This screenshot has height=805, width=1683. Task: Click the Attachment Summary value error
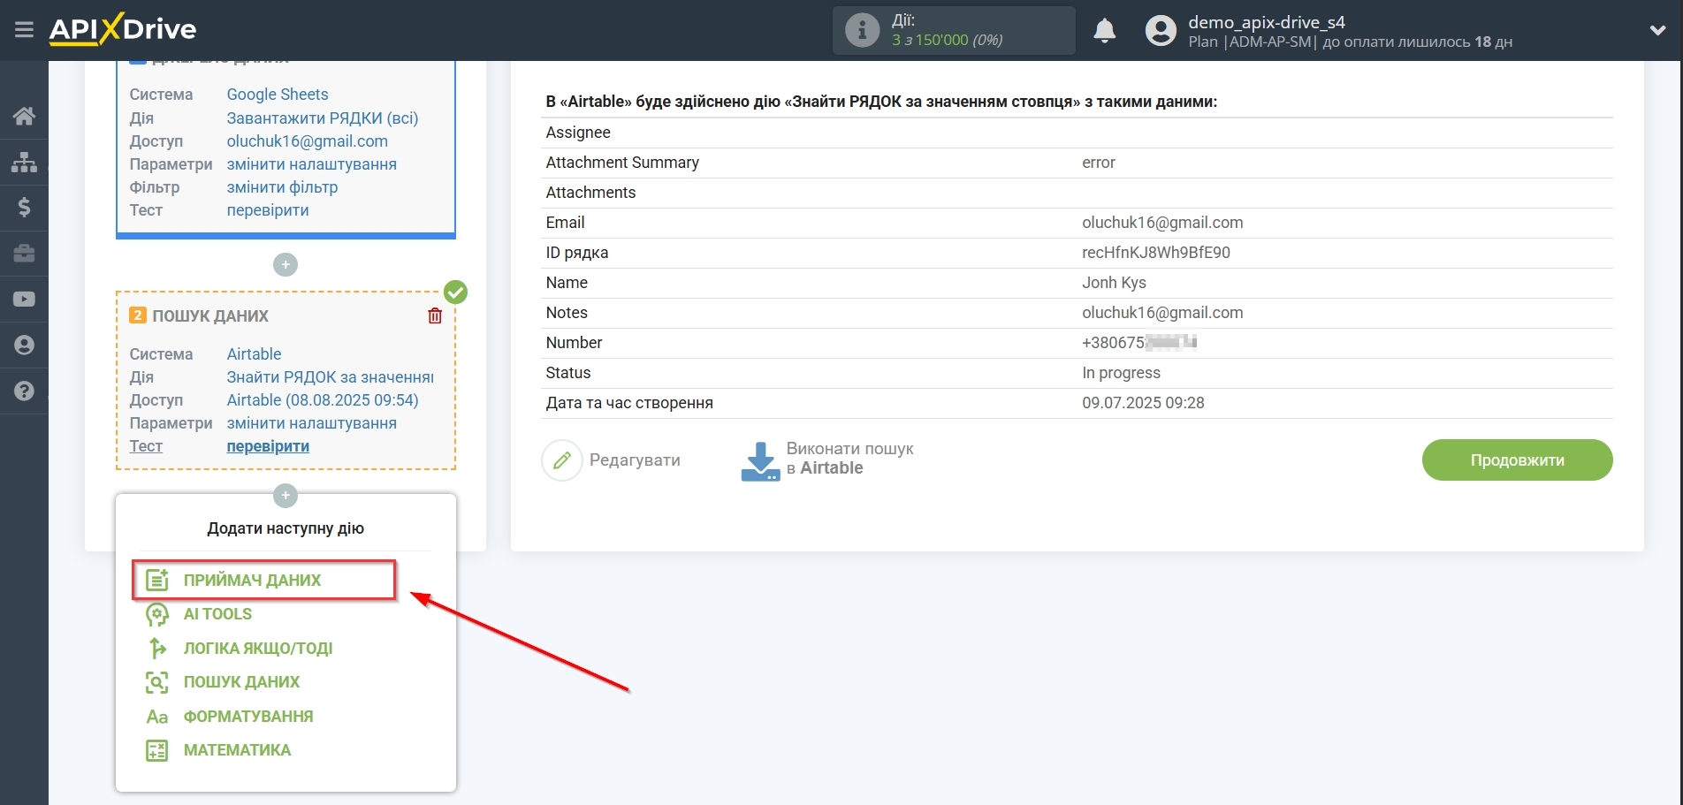coord(1099,163)
